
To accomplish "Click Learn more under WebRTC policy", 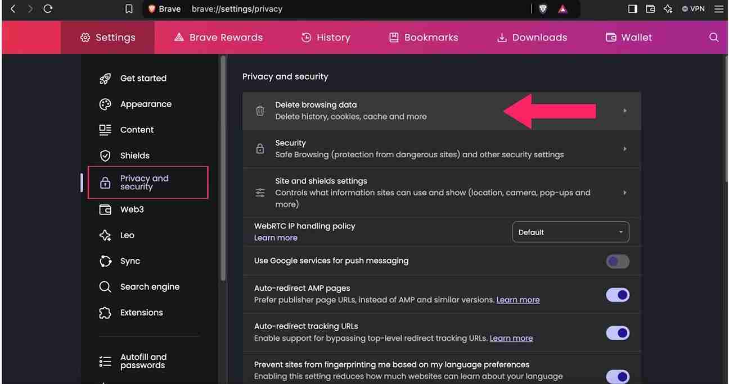I will [276, 237].
